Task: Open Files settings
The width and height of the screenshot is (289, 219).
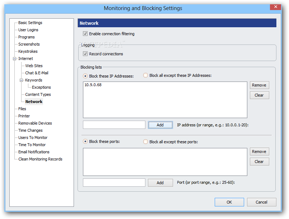Action: pyautogui.click(x=22, y=109)
